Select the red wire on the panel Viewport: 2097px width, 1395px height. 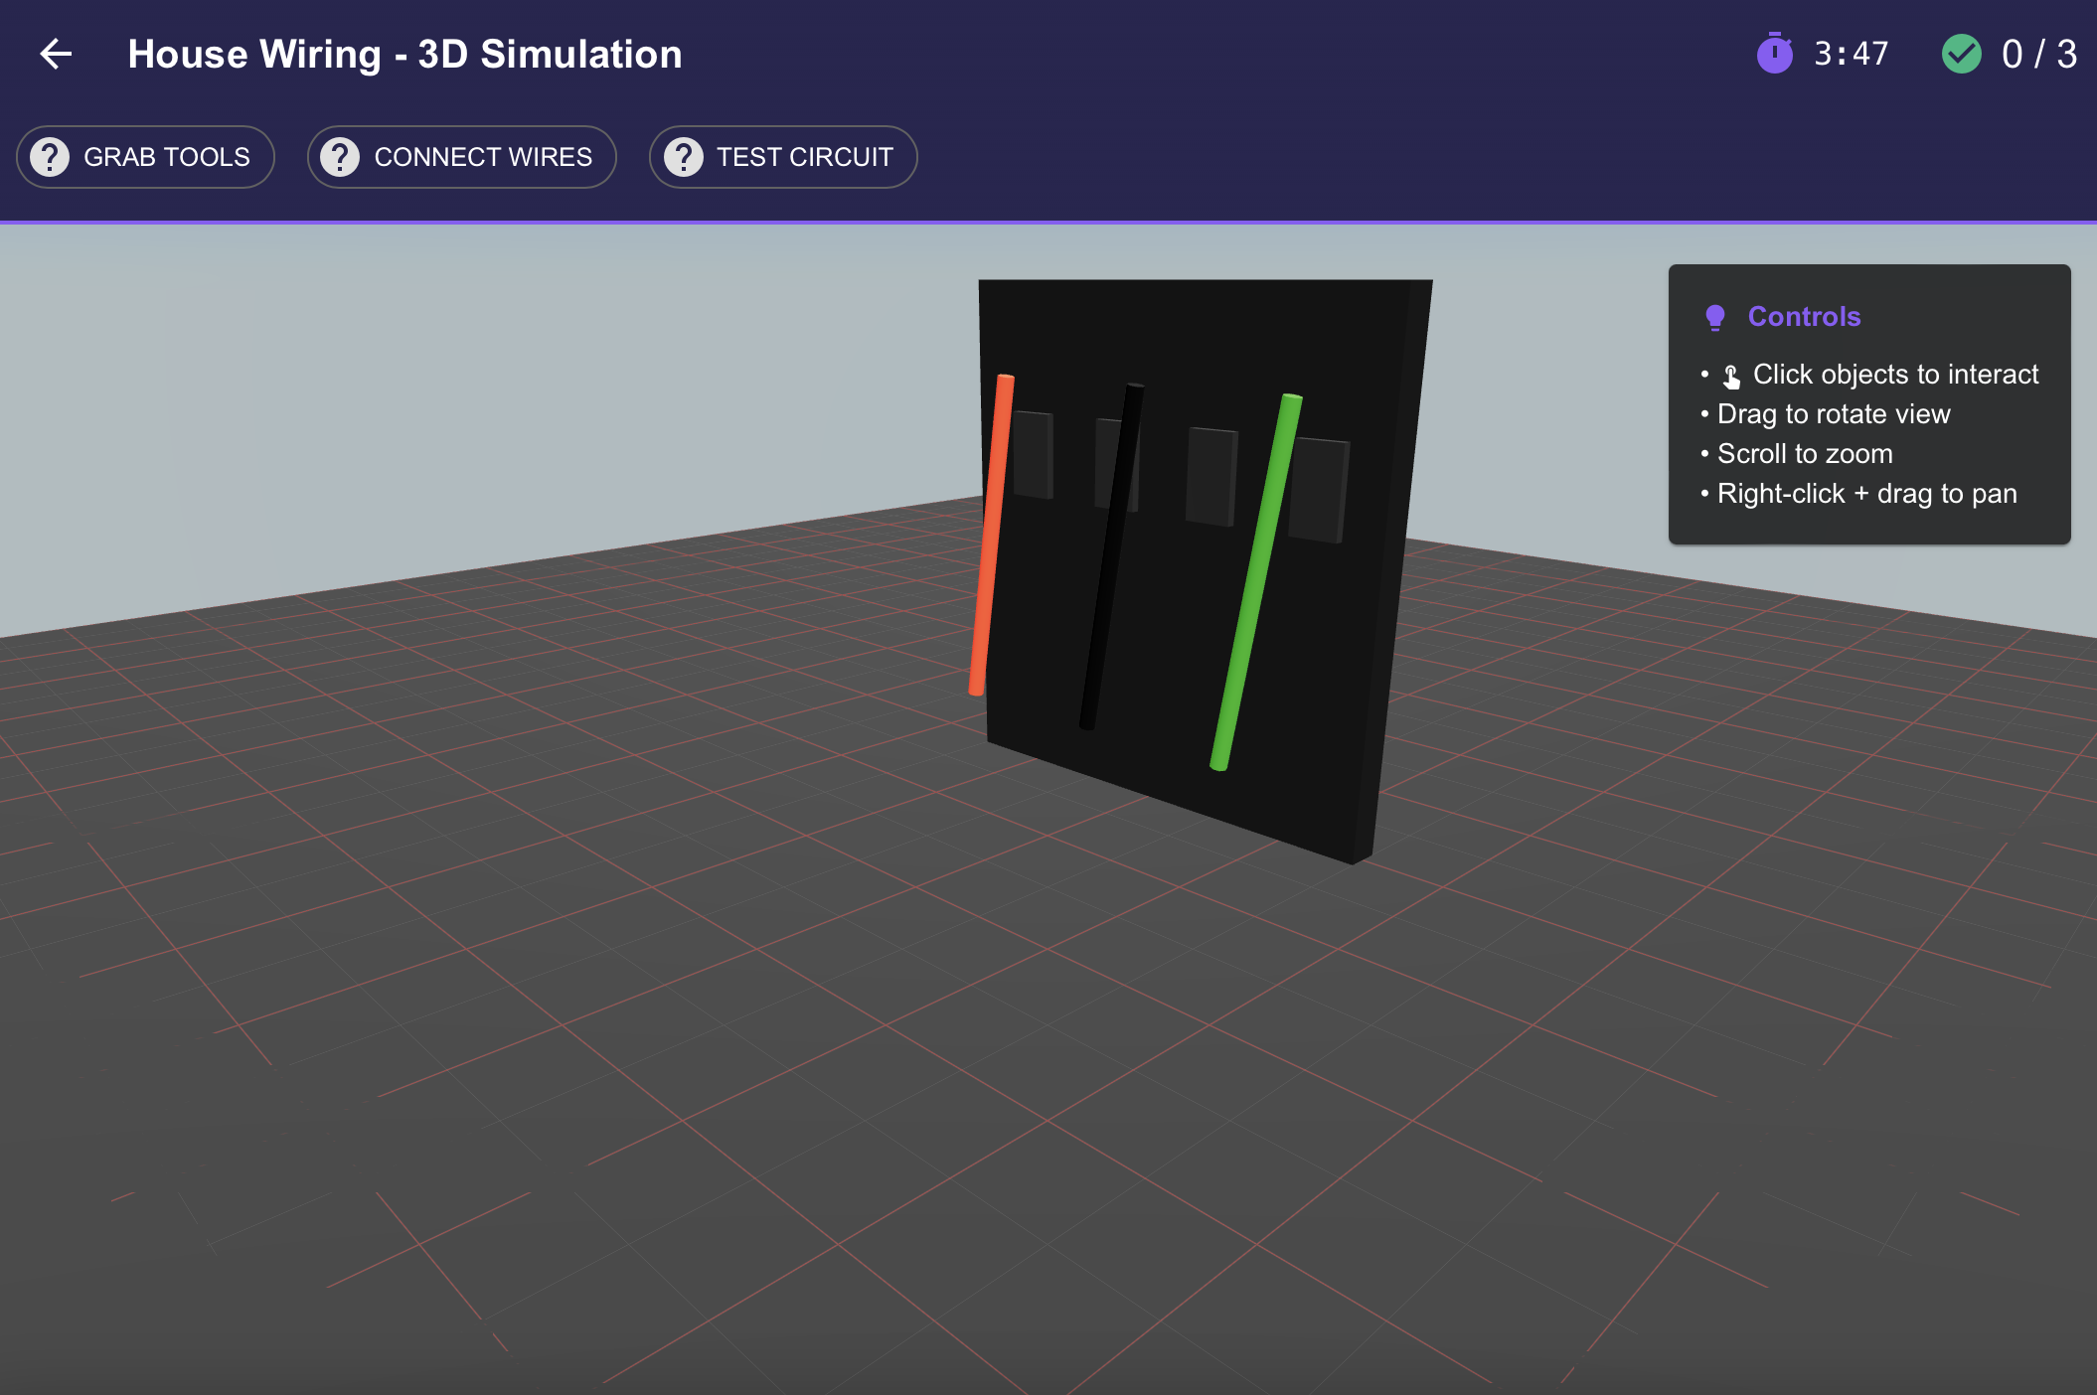pos(991,537)
